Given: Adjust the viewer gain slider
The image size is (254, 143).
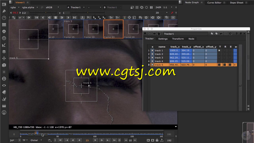Looking at the screenshot, I should (44, 12).
